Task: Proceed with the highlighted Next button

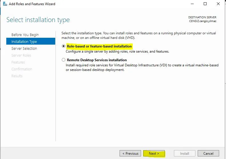Action: (x=154, y=153)
